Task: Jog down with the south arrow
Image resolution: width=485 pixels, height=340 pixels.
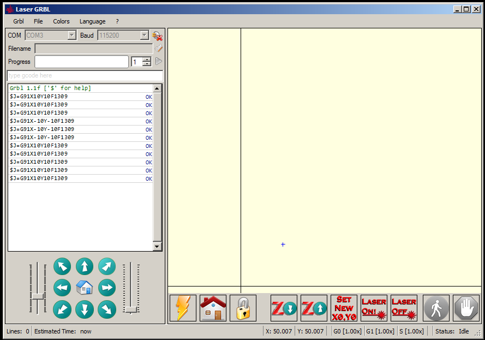Action: tap(85, 309)
